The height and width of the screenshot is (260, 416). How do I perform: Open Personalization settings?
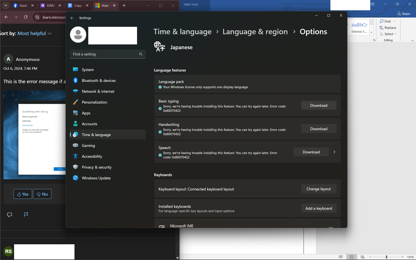pos(108,102)
